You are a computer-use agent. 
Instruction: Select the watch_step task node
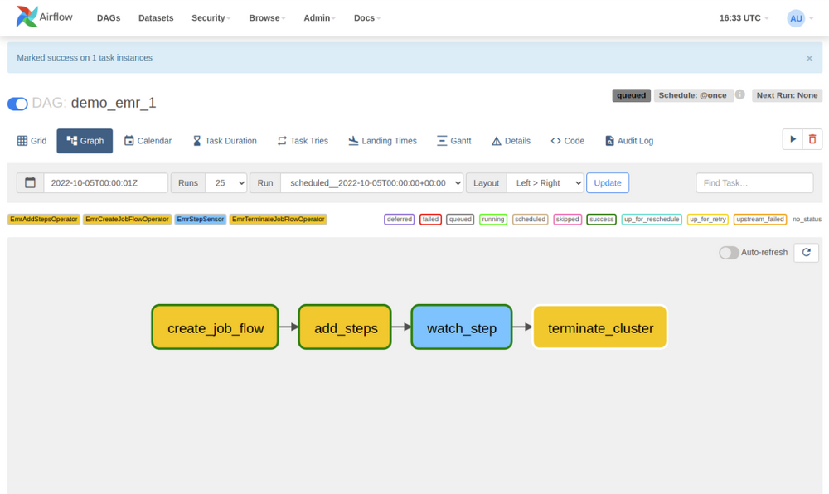(461, 327)
